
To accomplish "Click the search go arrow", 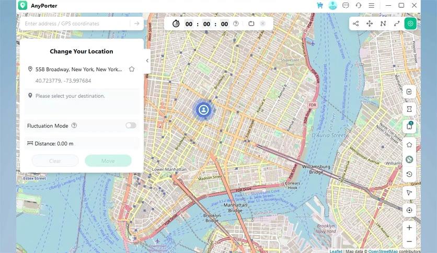I will (136, 24).
